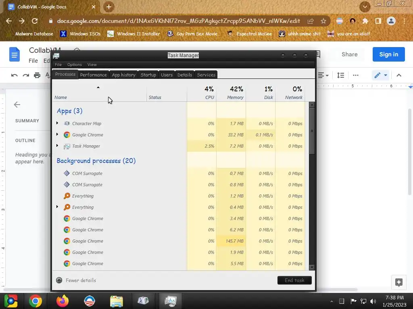The width and height of the screenshot is (413, 309).
Task: Click the Share button in Docs
Action: (x=350, y=54)
